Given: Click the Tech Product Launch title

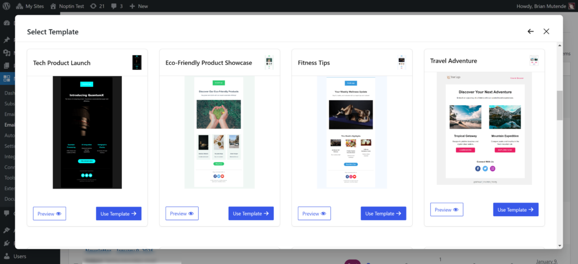Looking at the screenshot, I should (x=62, y=63).
